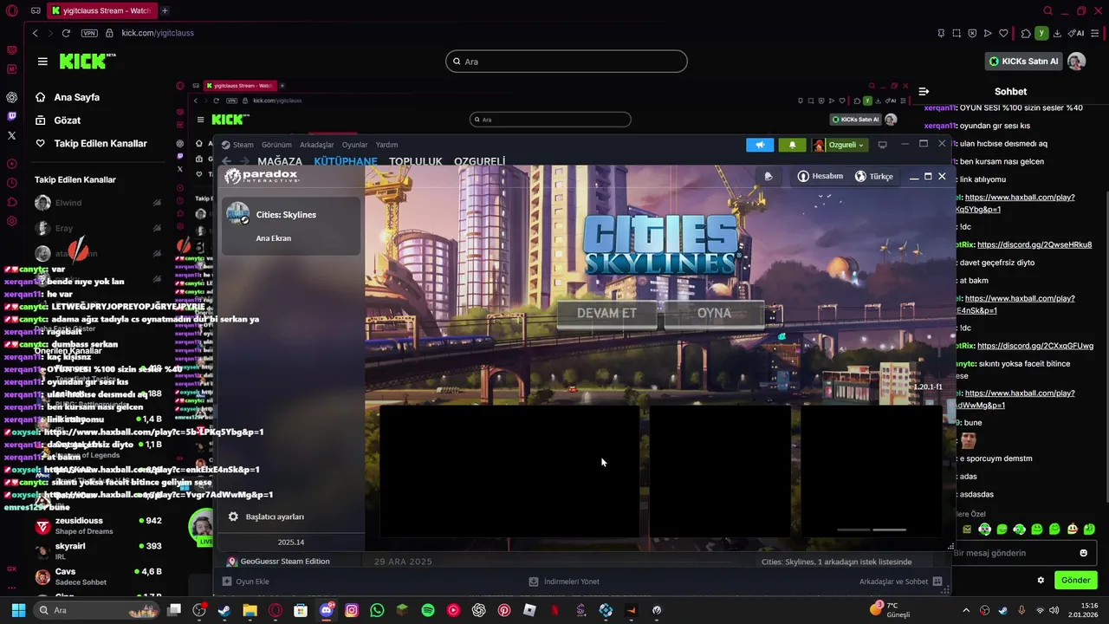The width and height of the screenshot is (1109, 624).
Task: Click Oyun Ekle in Steam footer
Action: (x=246, y=582)
